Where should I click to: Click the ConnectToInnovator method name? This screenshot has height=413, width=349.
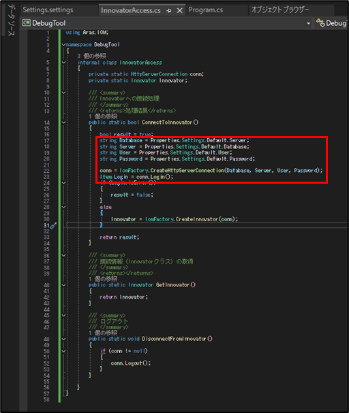click(x=167, y=122)
